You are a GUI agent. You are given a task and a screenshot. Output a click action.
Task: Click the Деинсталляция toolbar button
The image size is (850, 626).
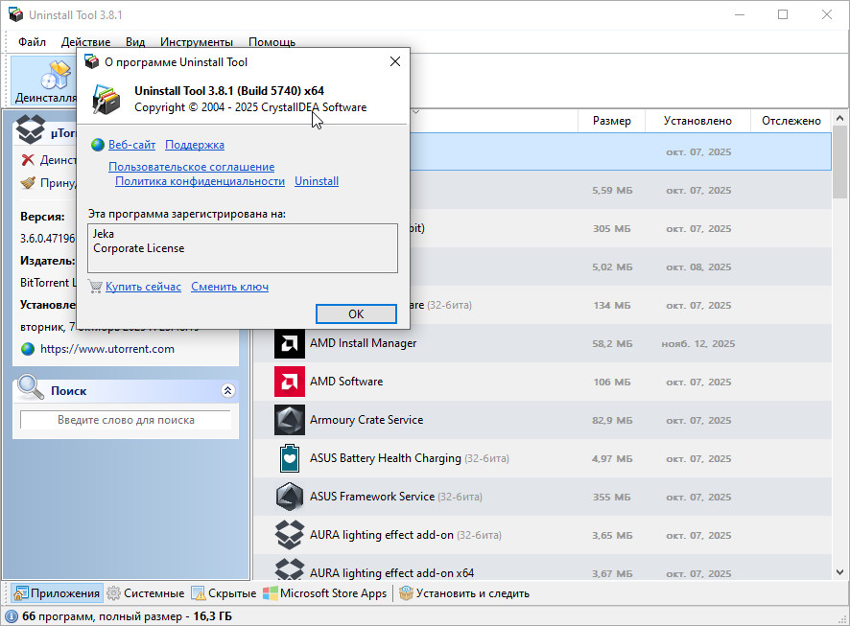coord(44,81)
